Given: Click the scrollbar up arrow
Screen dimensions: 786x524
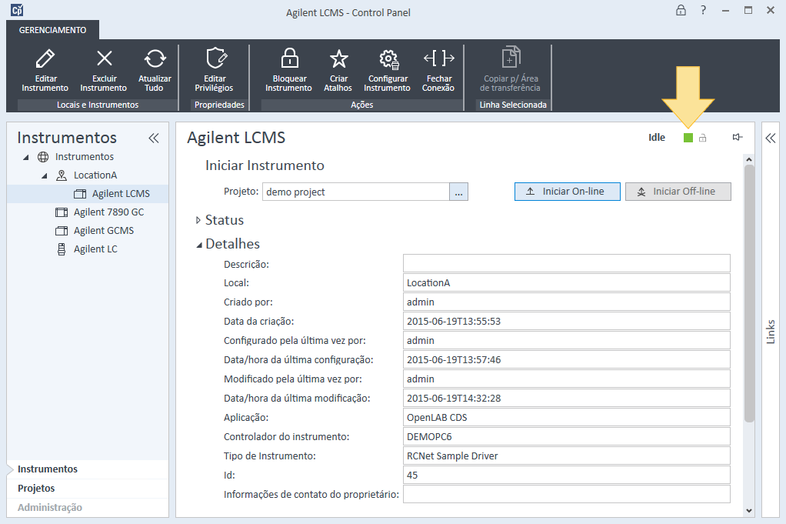Looking at the screenshot, I should click(749, 159).
